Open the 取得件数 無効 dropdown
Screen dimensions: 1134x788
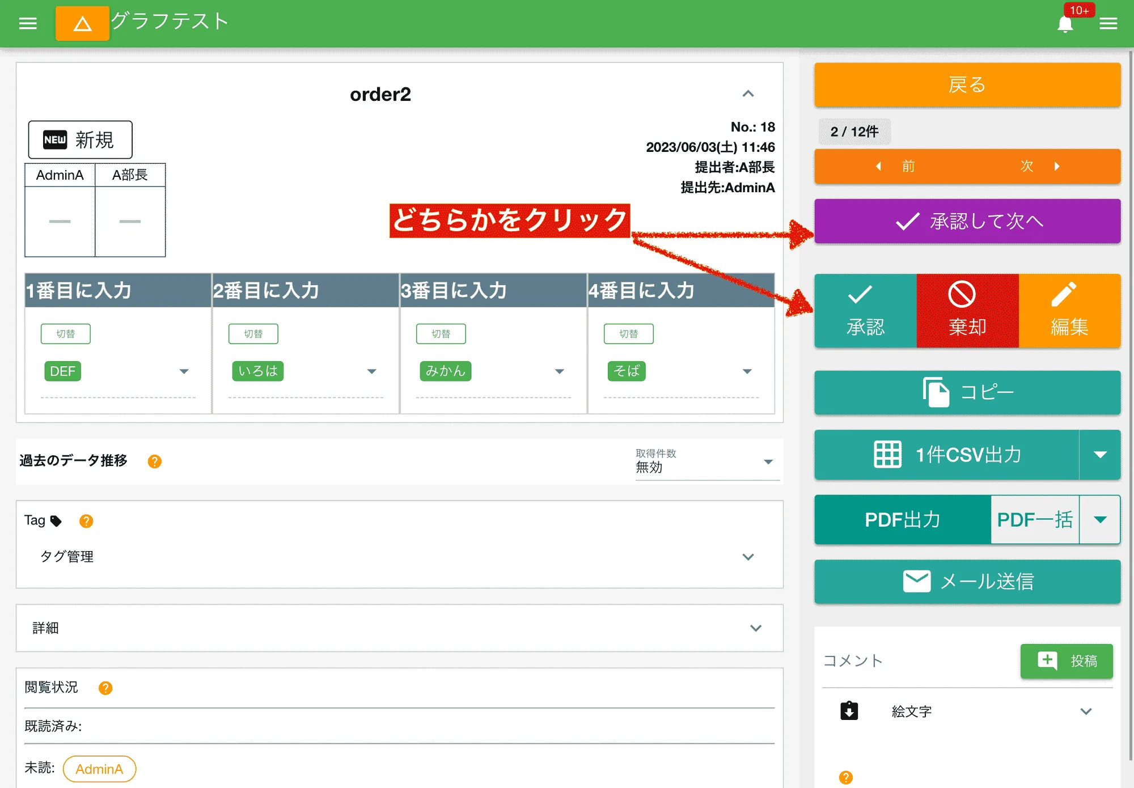pos(768,462)
